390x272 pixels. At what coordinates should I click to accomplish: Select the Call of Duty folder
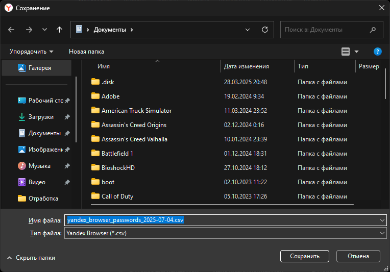click(x=117, y=196)
